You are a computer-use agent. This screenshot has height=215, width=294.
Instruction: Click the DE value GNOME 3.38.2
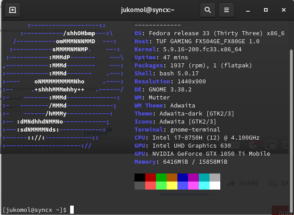click(x=170, y=90)
